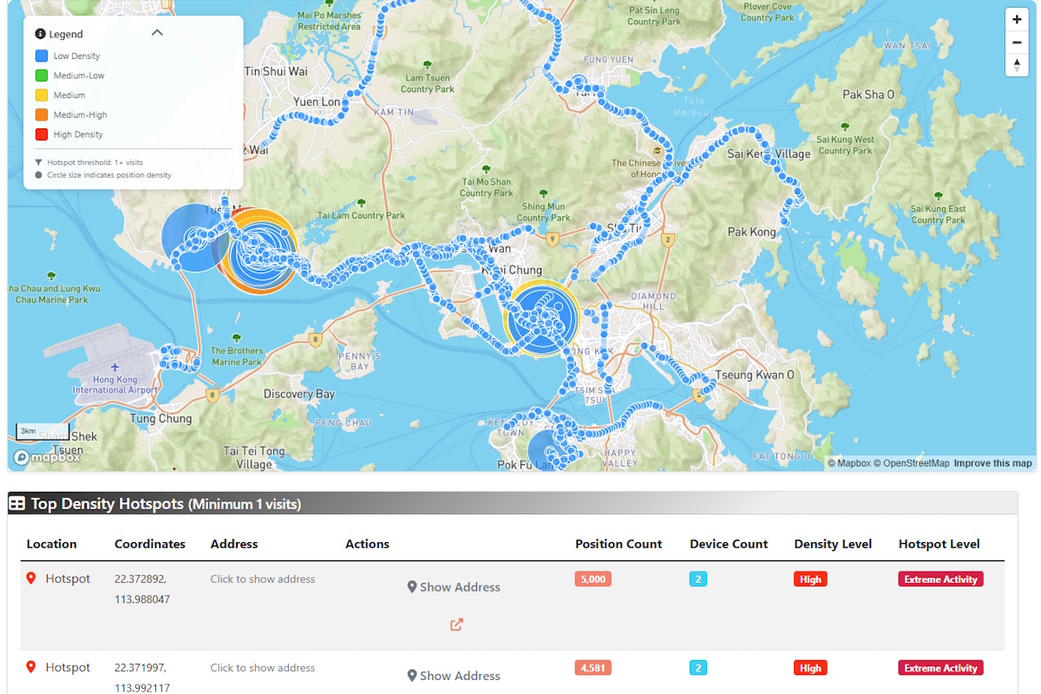This screenshot has height=694, width=1041.
Task: Reset map bearing with compass button
Action: 1017,65
